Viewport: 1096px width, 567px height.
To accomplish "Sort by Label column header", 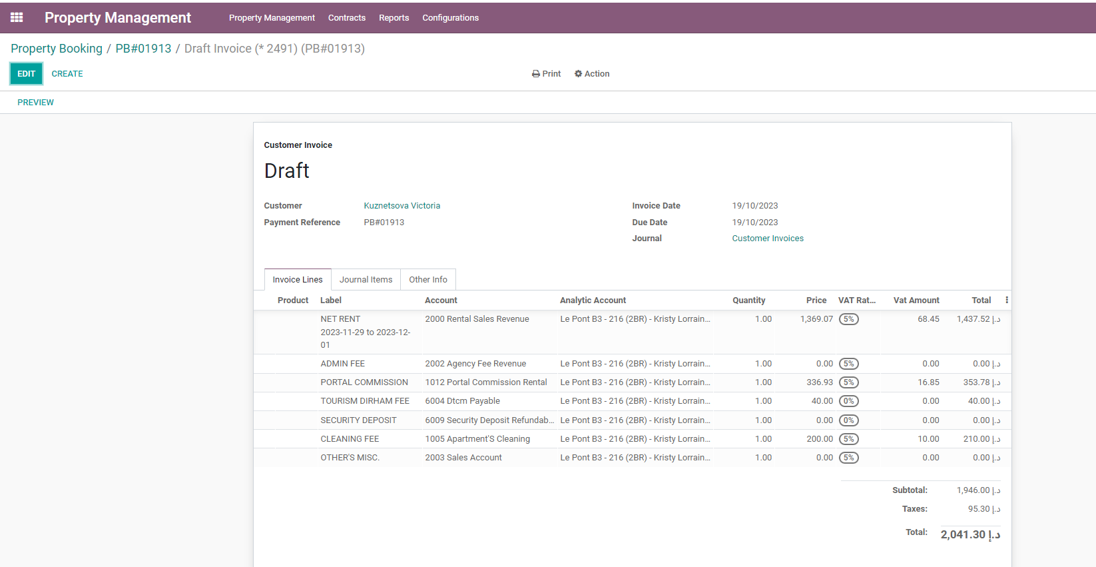I will [331, 300].
